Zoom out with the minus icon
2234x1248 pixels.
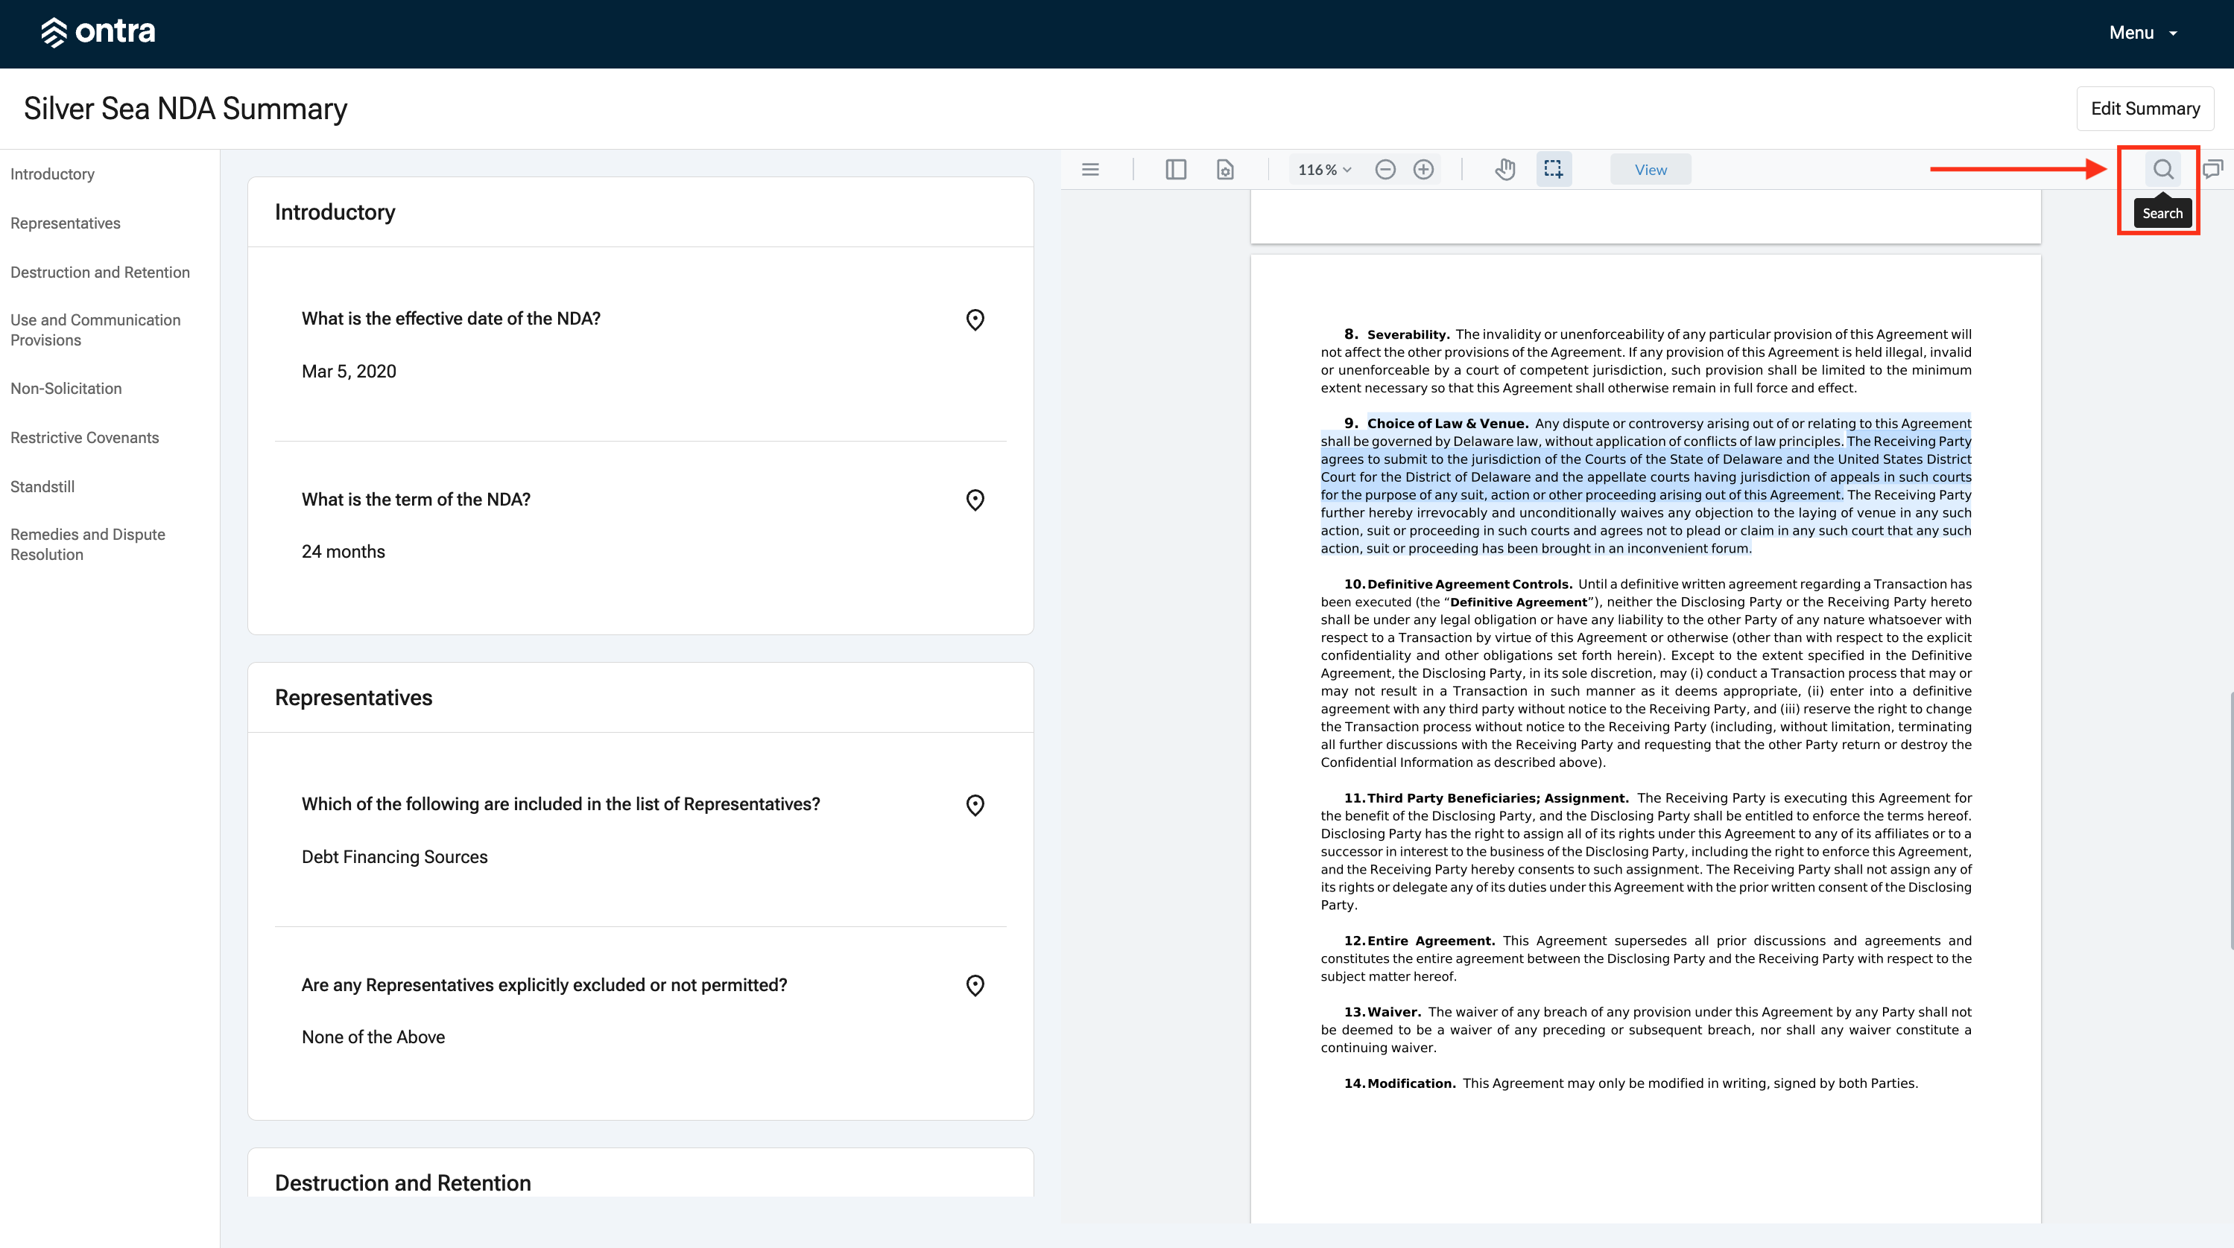[1385, 170]
